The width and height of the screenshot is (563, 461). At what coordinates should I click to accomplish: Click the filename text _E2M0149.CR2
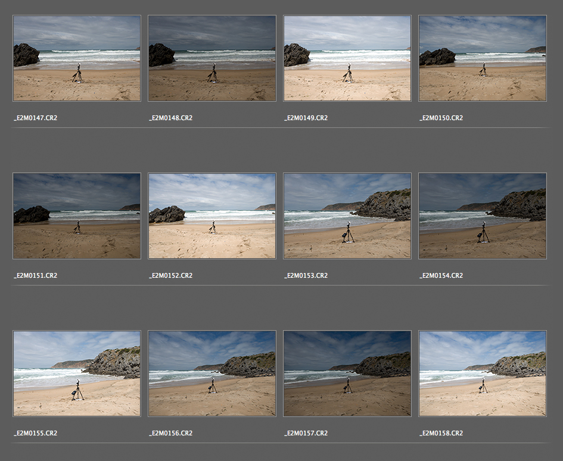pyautogui.click(x=306, y=118)
